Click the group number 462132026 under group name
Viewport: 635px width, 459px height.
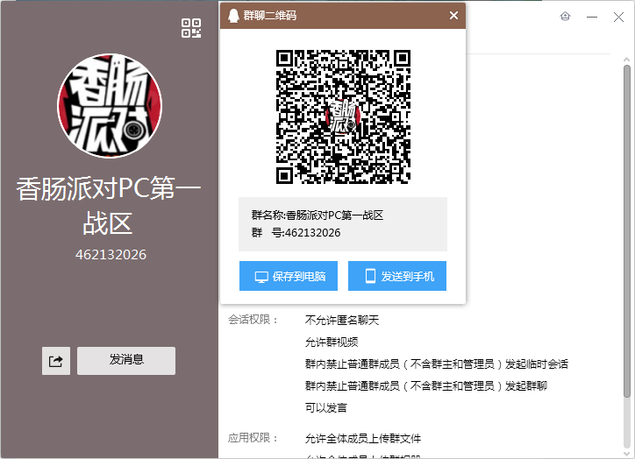[111, 255]
